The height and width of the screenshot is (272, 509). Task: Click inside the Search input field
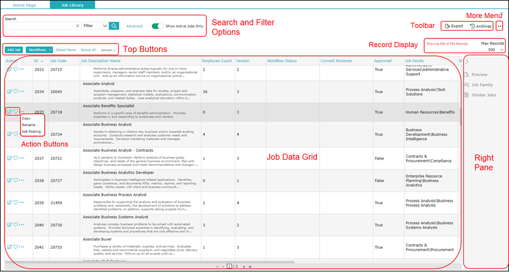tap(40, 26)
